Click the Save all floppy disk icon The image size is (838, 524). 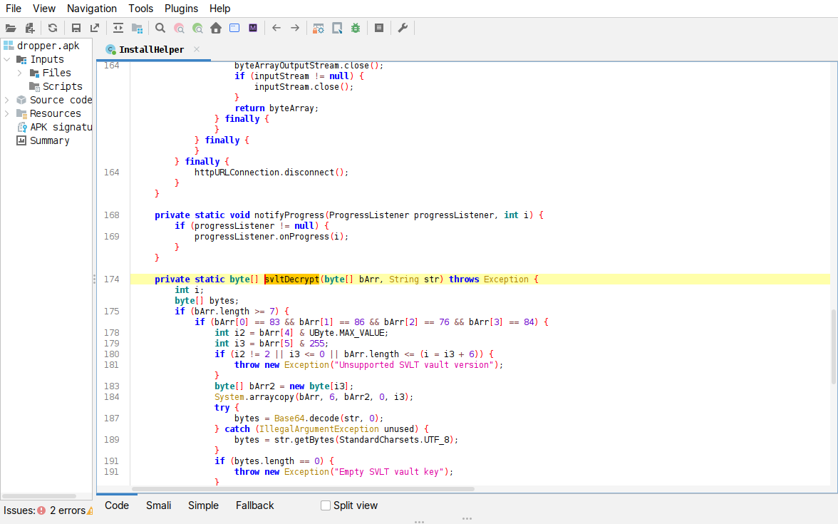pos(76,28)
